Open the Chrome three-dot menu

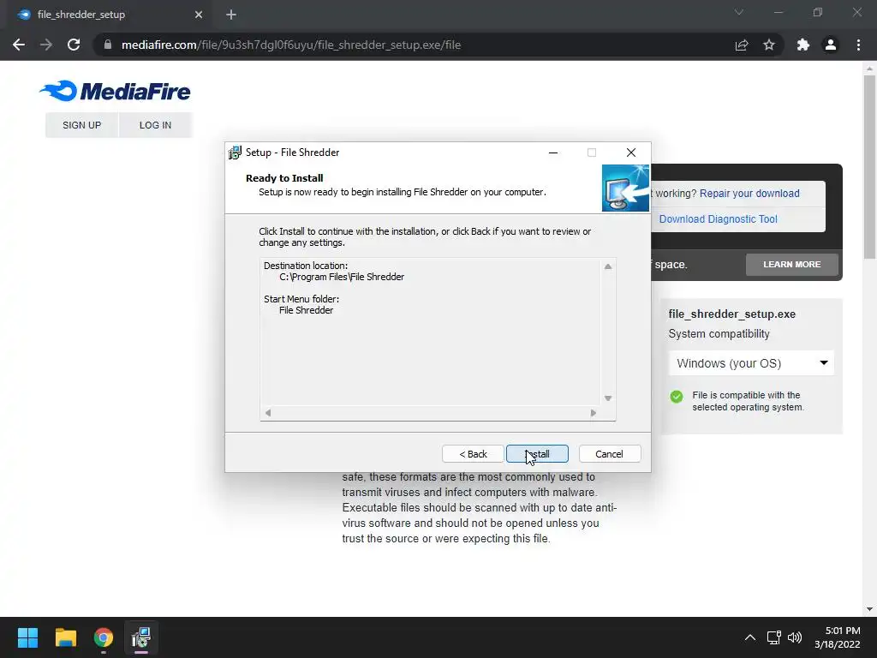(858, 45)
